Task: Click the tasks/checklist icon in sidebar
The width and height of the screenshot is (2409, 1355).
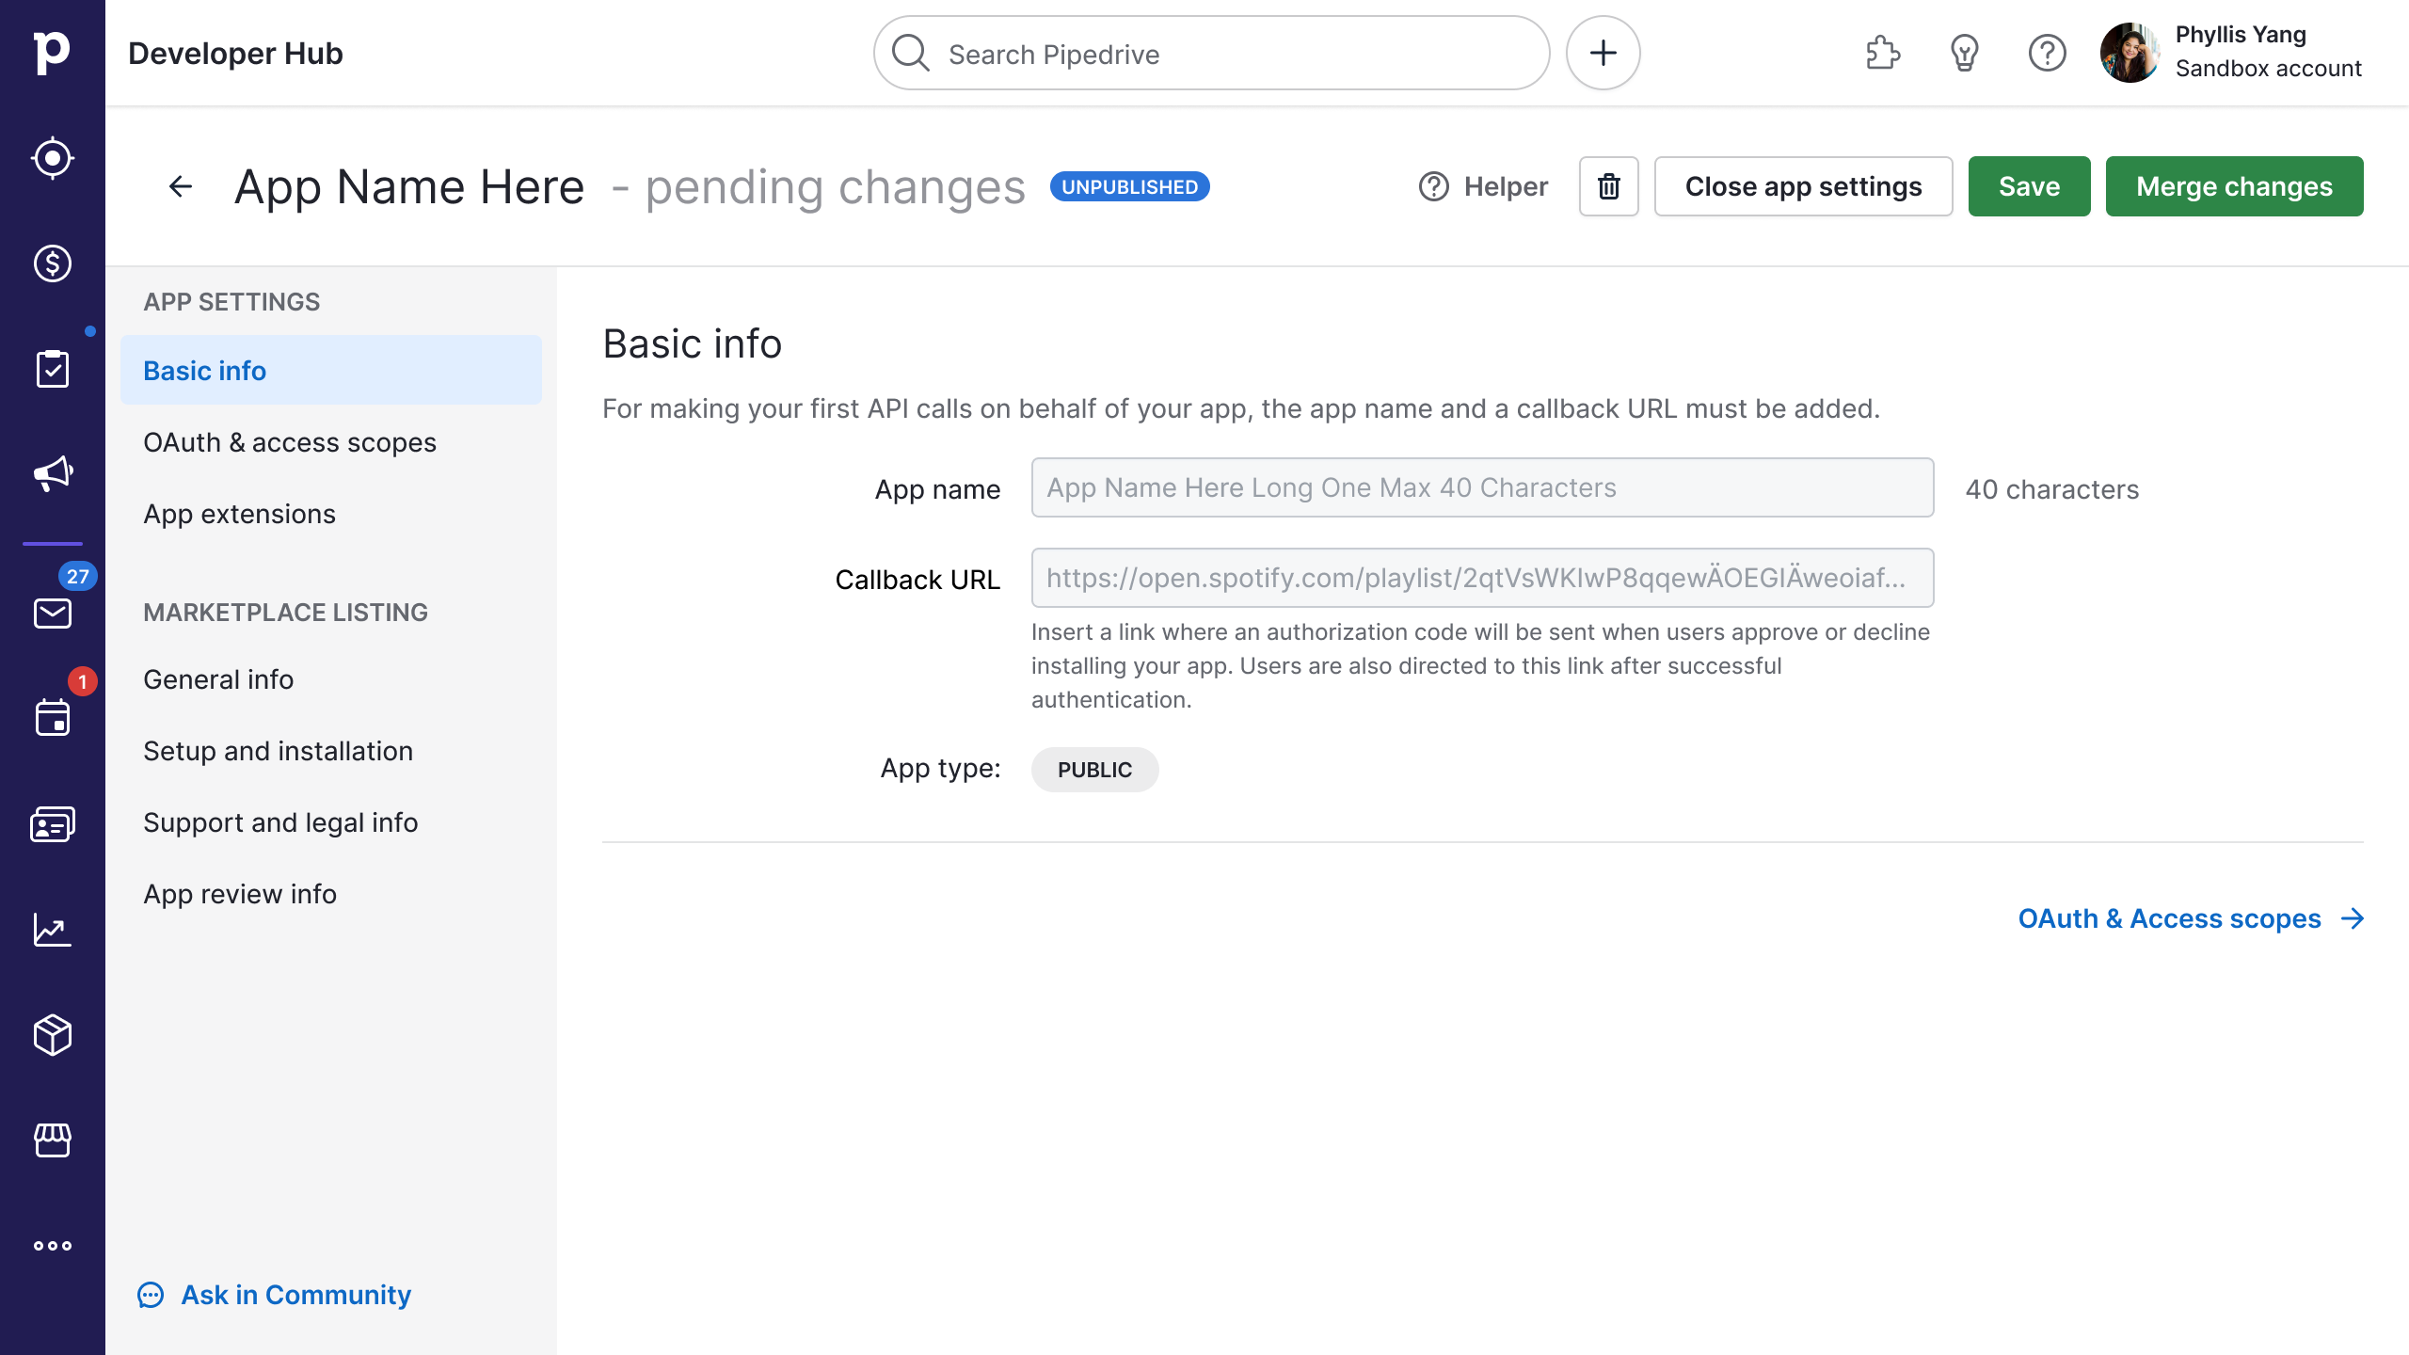Action: point(53,369)
